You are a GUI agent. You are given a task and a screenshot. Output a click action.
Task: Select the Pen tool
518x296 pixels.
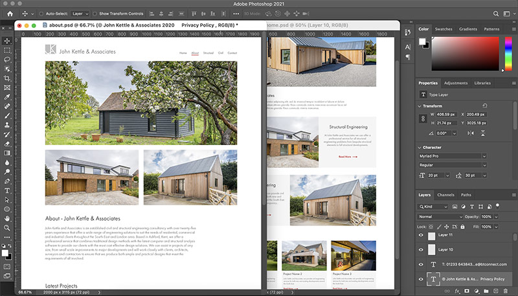pos(7,181)
